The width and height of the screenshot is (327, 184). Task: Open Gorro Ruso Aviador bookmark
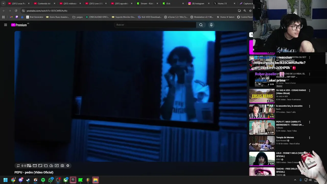pos(57,17)
